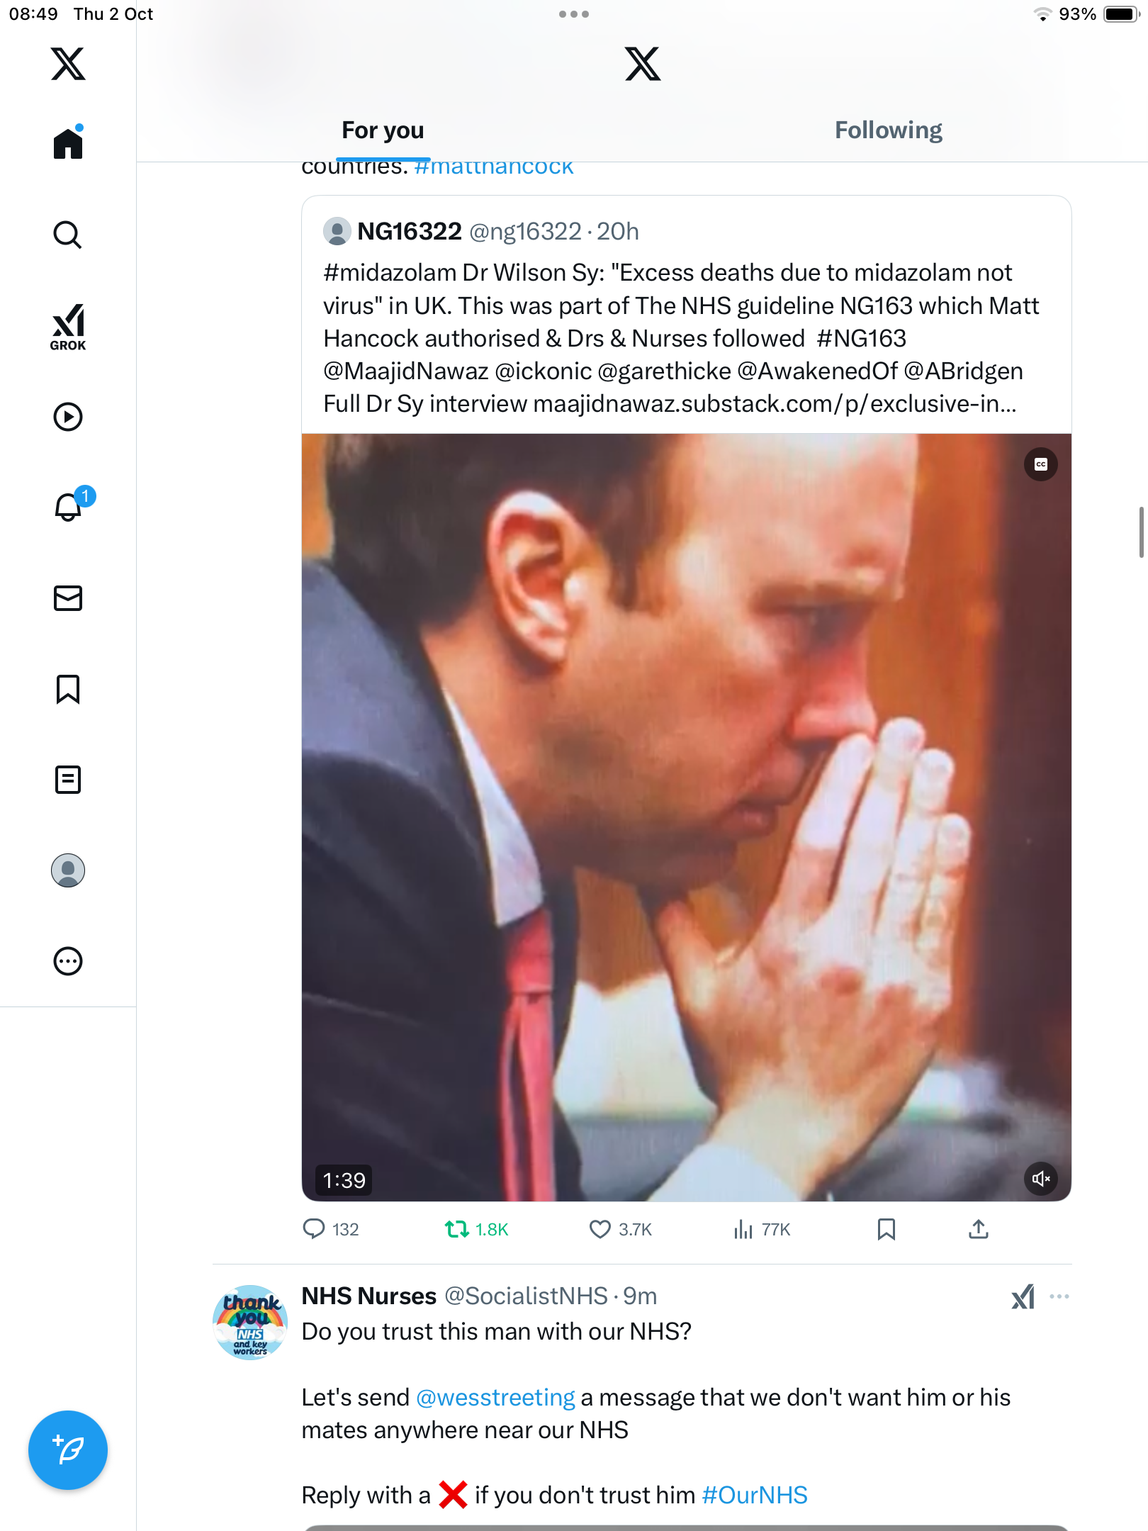Expand the More menu in sidebar
This screenshot has height=1531, width=1148.
pyautogui.click(x=68, y=961)
